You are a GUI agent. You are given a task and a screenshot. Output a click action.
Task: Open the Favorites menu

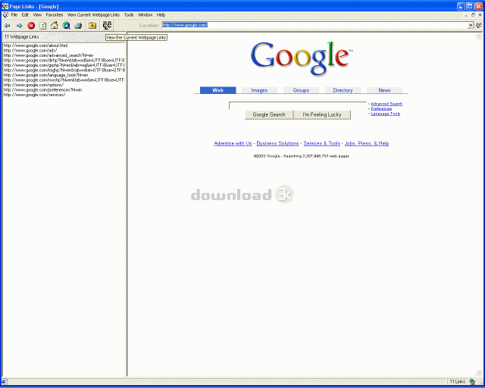(55, 15)
